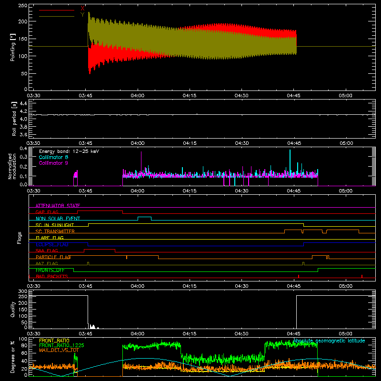Screen dimensions: 381x381
Task: Select the 'Quality' axis label
Action: click(13, 309)
